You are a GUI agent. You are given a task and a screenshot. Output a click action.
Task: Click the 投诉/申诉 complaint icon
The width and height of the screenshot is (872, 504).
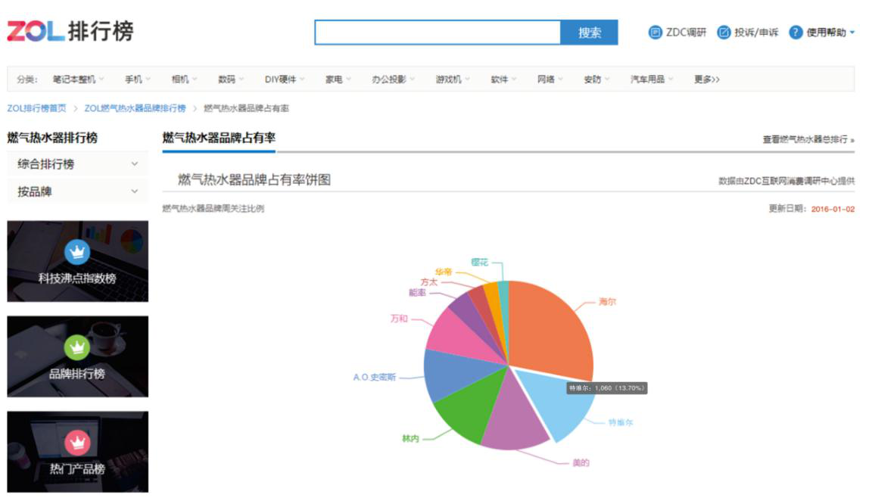[x=724, y=33]
